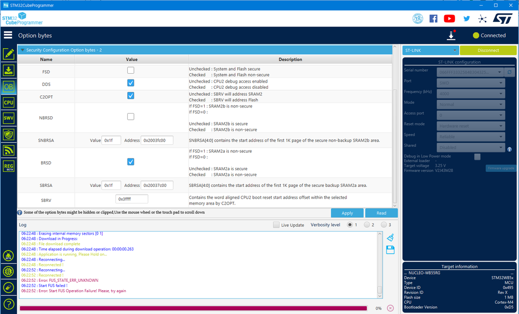Select the OB option bytes sidebar icon

pos(9,87)
